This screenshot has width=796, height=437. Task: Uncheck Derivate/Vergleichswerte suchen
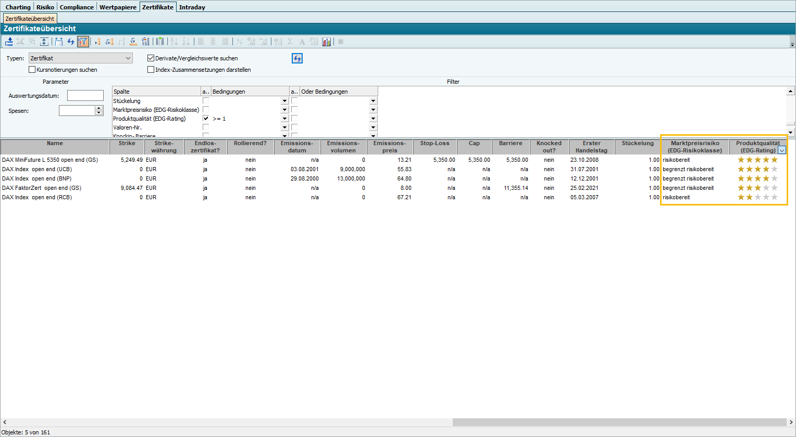click(x=151, y=58)
